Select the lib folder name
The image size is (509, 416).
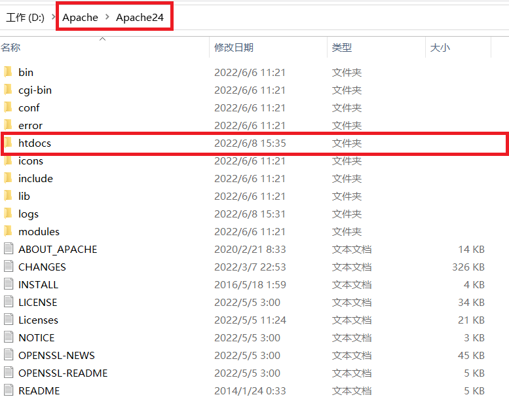pos(24,196)
